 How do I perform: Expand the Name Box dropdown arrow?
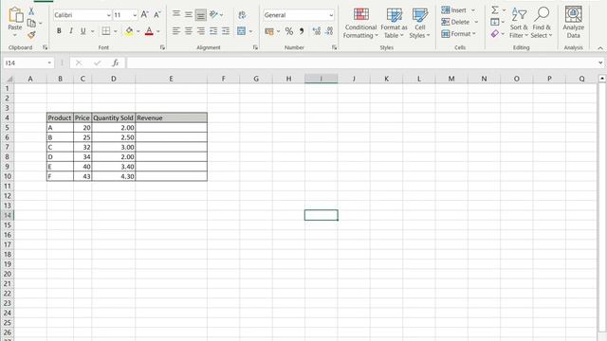[x=49, y=63]
